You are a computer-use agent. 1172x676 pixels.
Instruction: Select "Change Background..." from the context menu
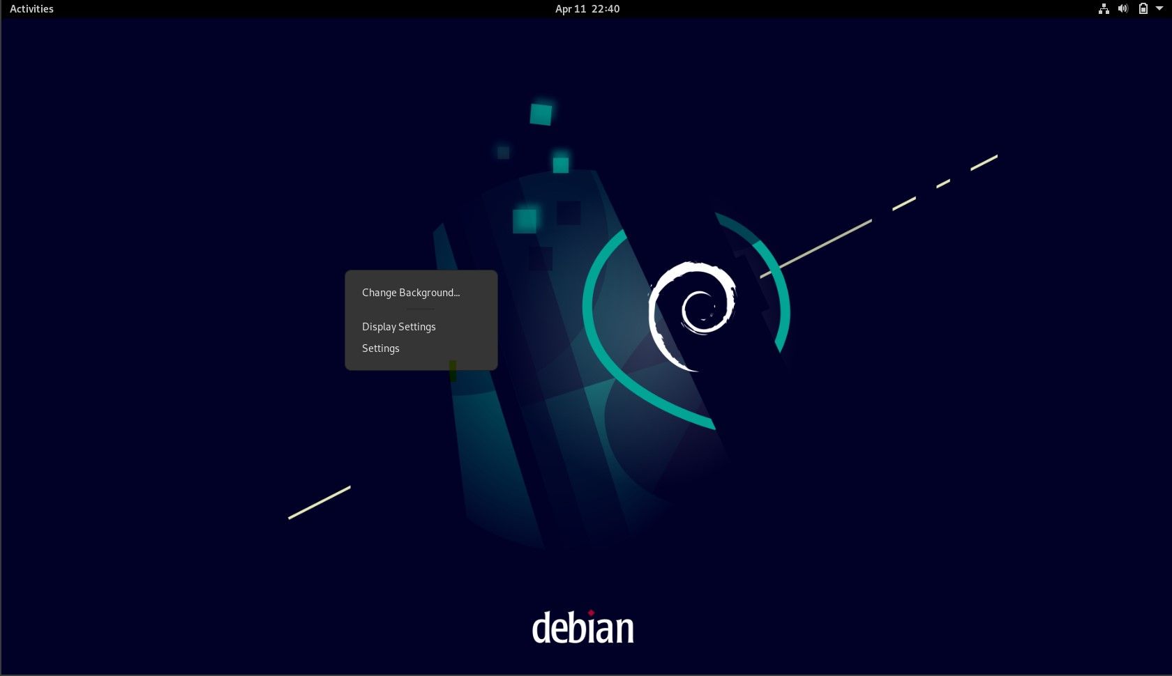tap(410, 293)
